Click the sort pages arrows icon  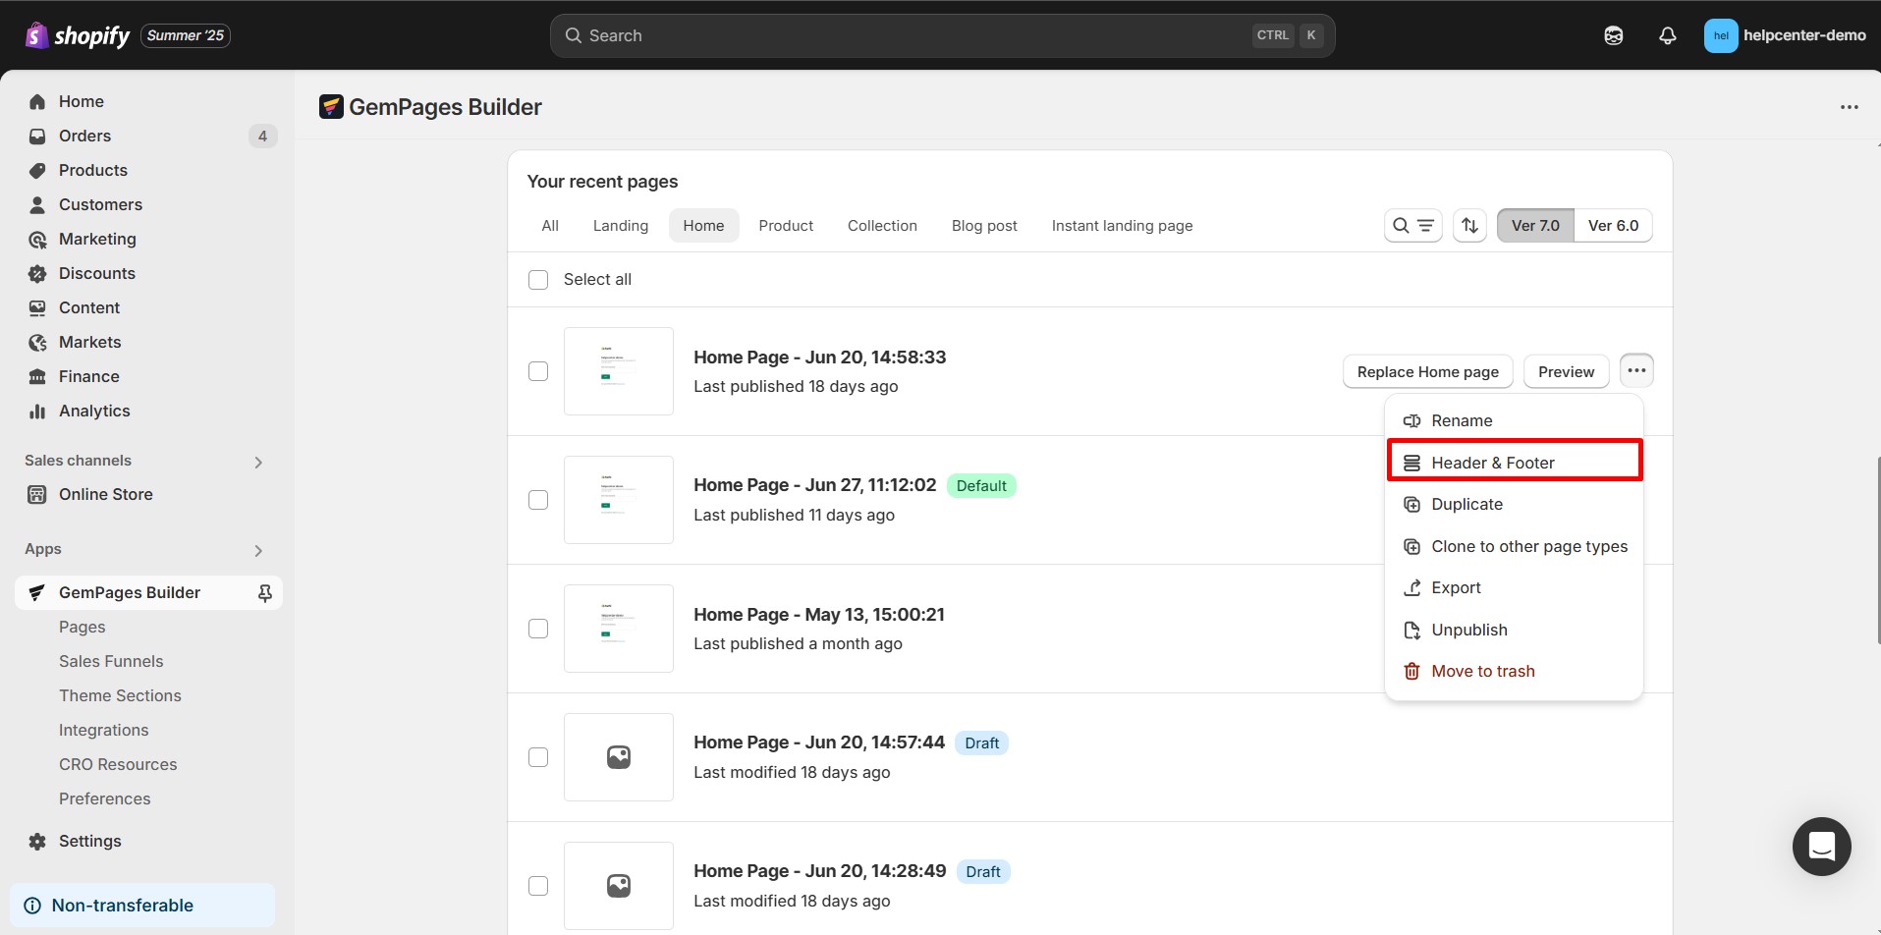[x=1469, y=226]
